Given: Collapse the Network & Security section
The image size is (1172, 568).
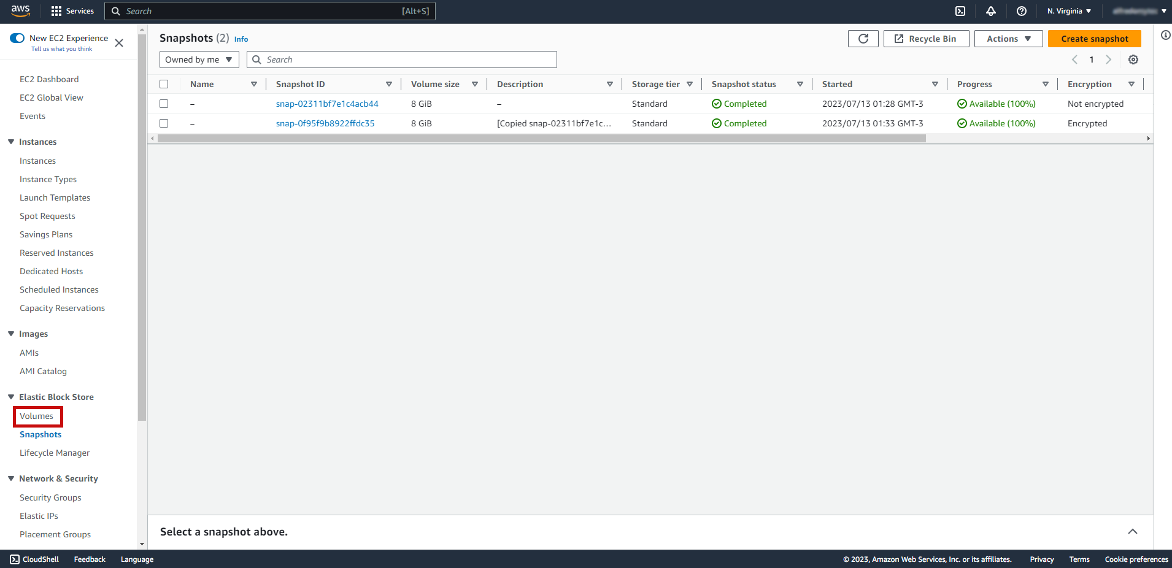Looking at the screenshot, I should tap(11, 478).
